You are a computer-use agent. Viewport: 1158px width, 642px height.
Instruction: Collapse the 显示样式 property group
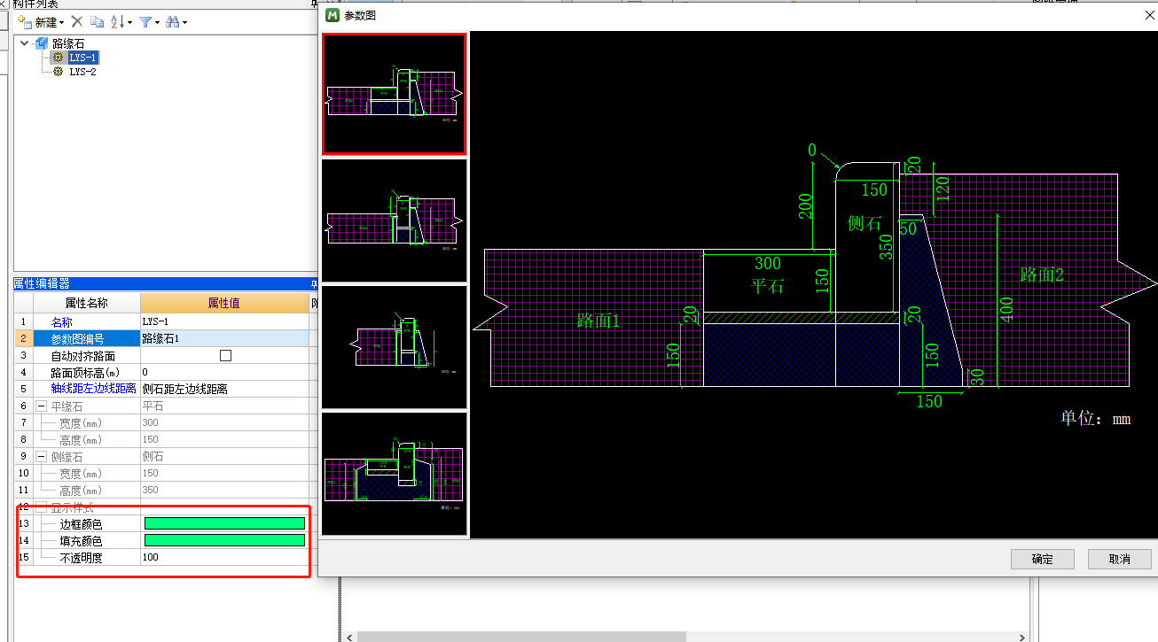point(41,507)
